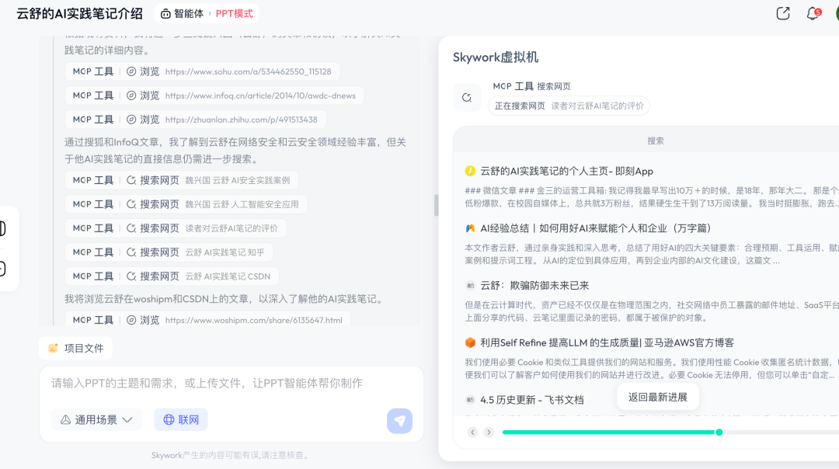Open the notifications bell
The height and width of the screenshot is (469, 839).
pyautogui.click(x=813, y=13)
